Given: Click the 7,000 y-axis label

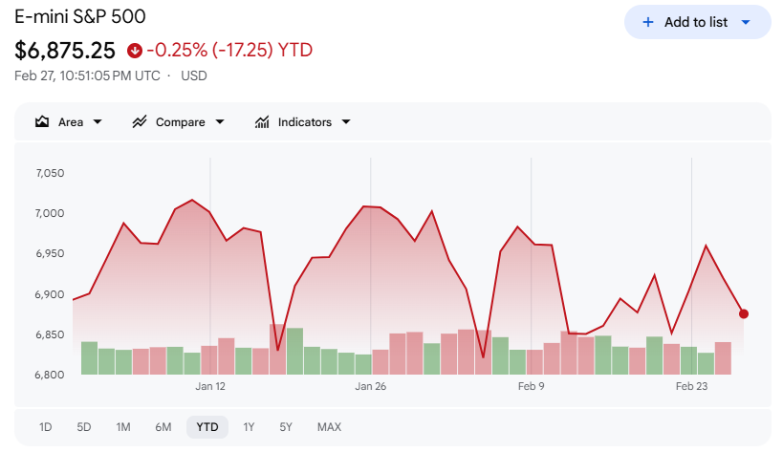Looking at the screenshot, I should [50, 213].
